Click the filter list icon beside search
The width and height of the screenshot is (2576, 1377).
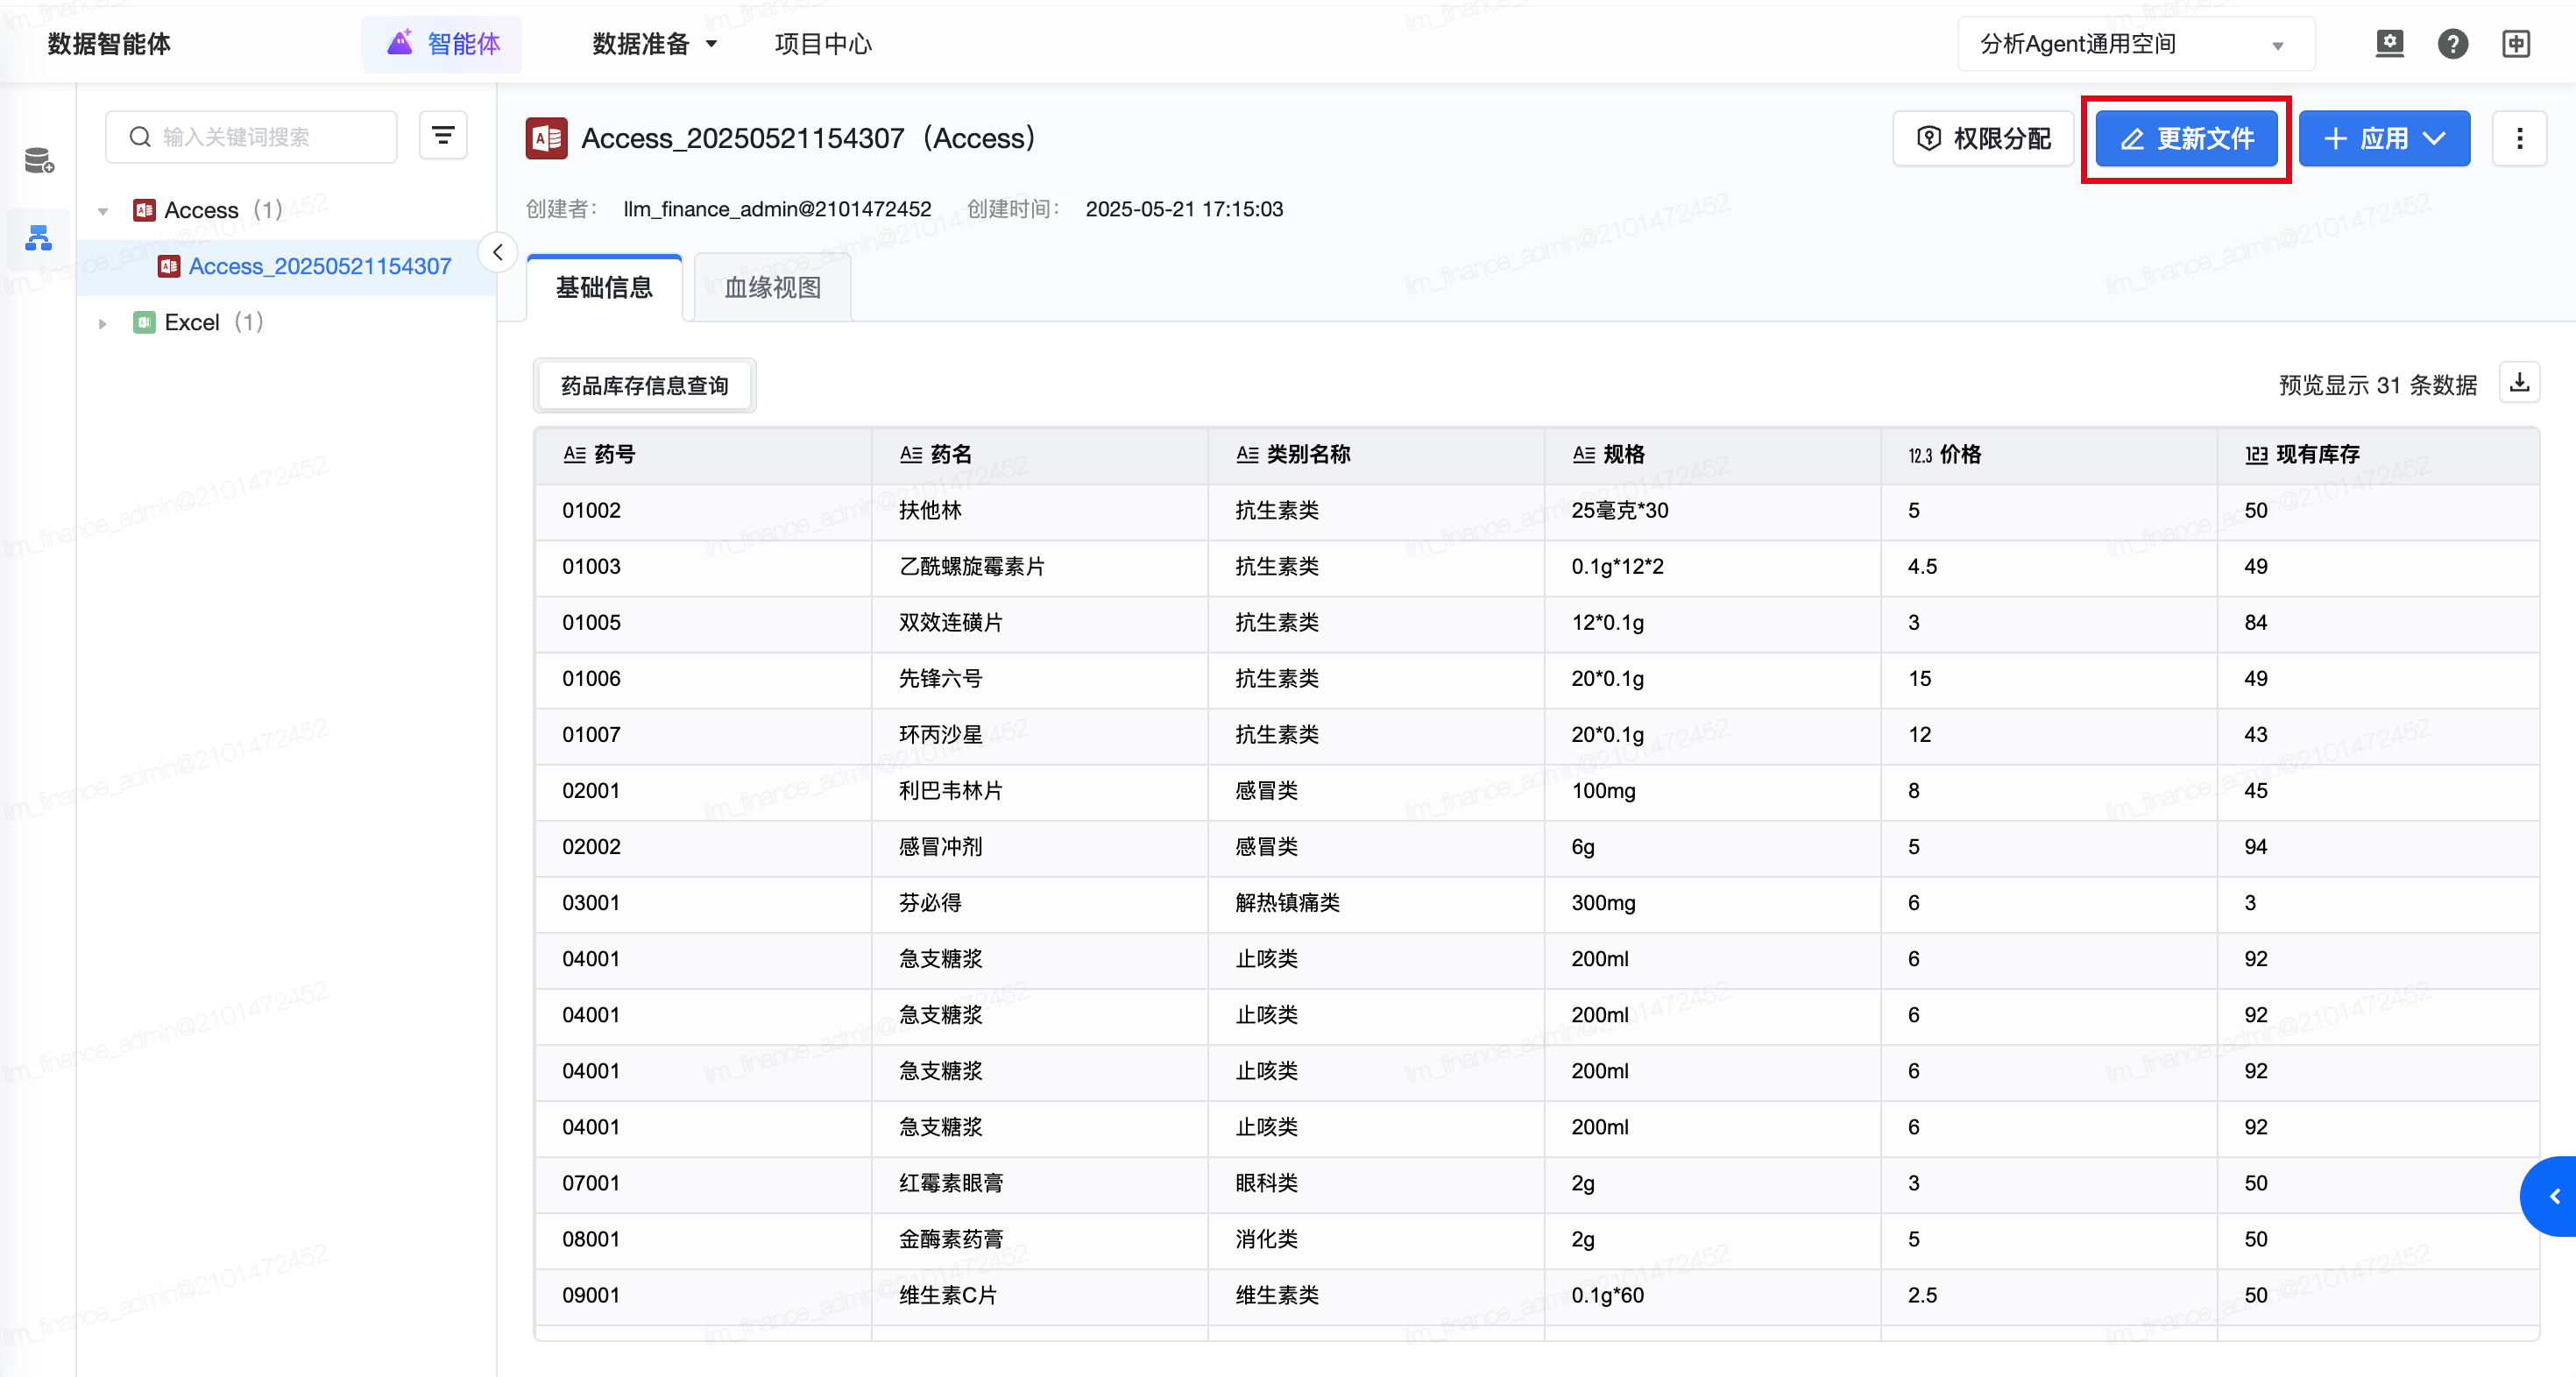point(443,136)
